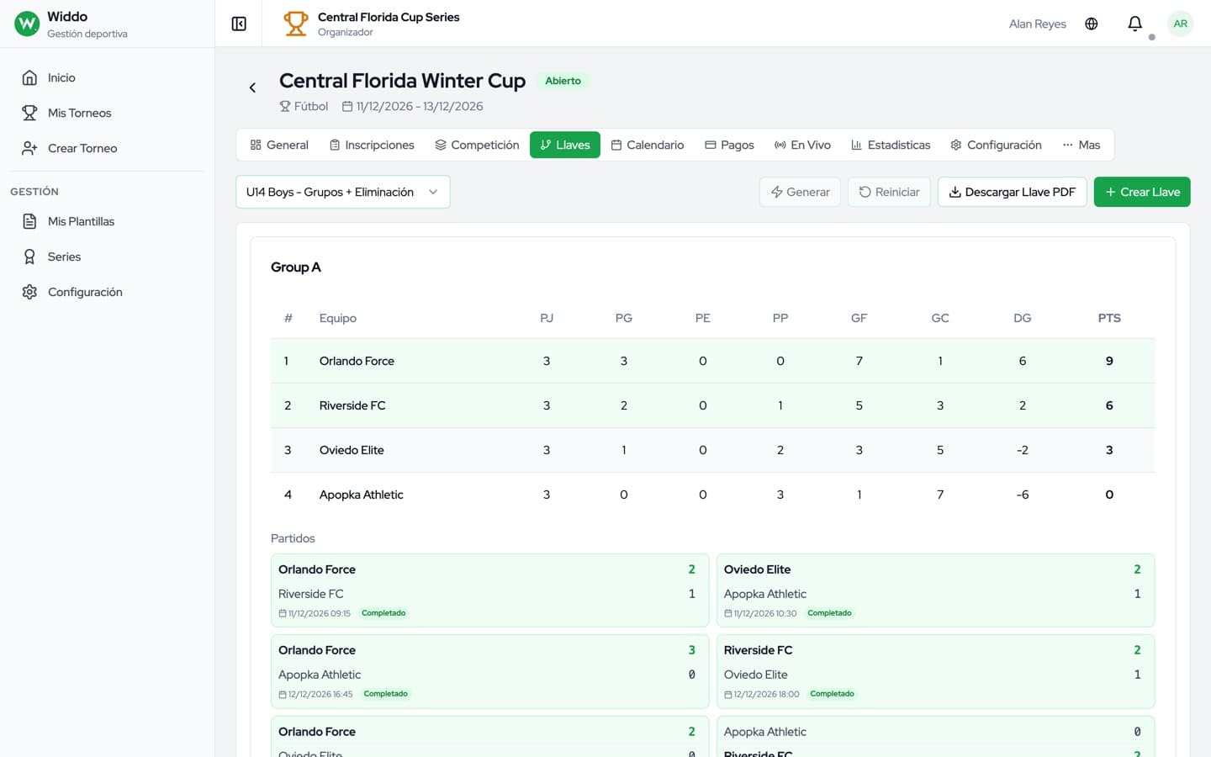The height and width of the screenshot is (757, 1211).
Task: Click the Generar button
Action: (800, 192)
